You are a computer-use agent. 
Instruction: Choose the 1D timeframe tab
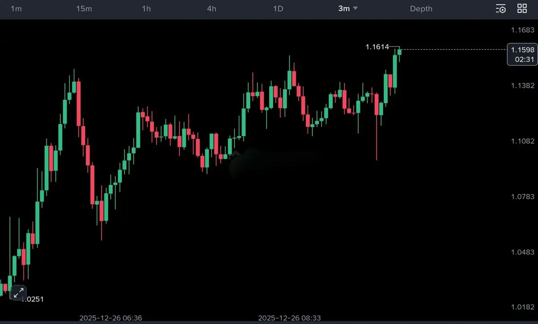click(278, 9)
